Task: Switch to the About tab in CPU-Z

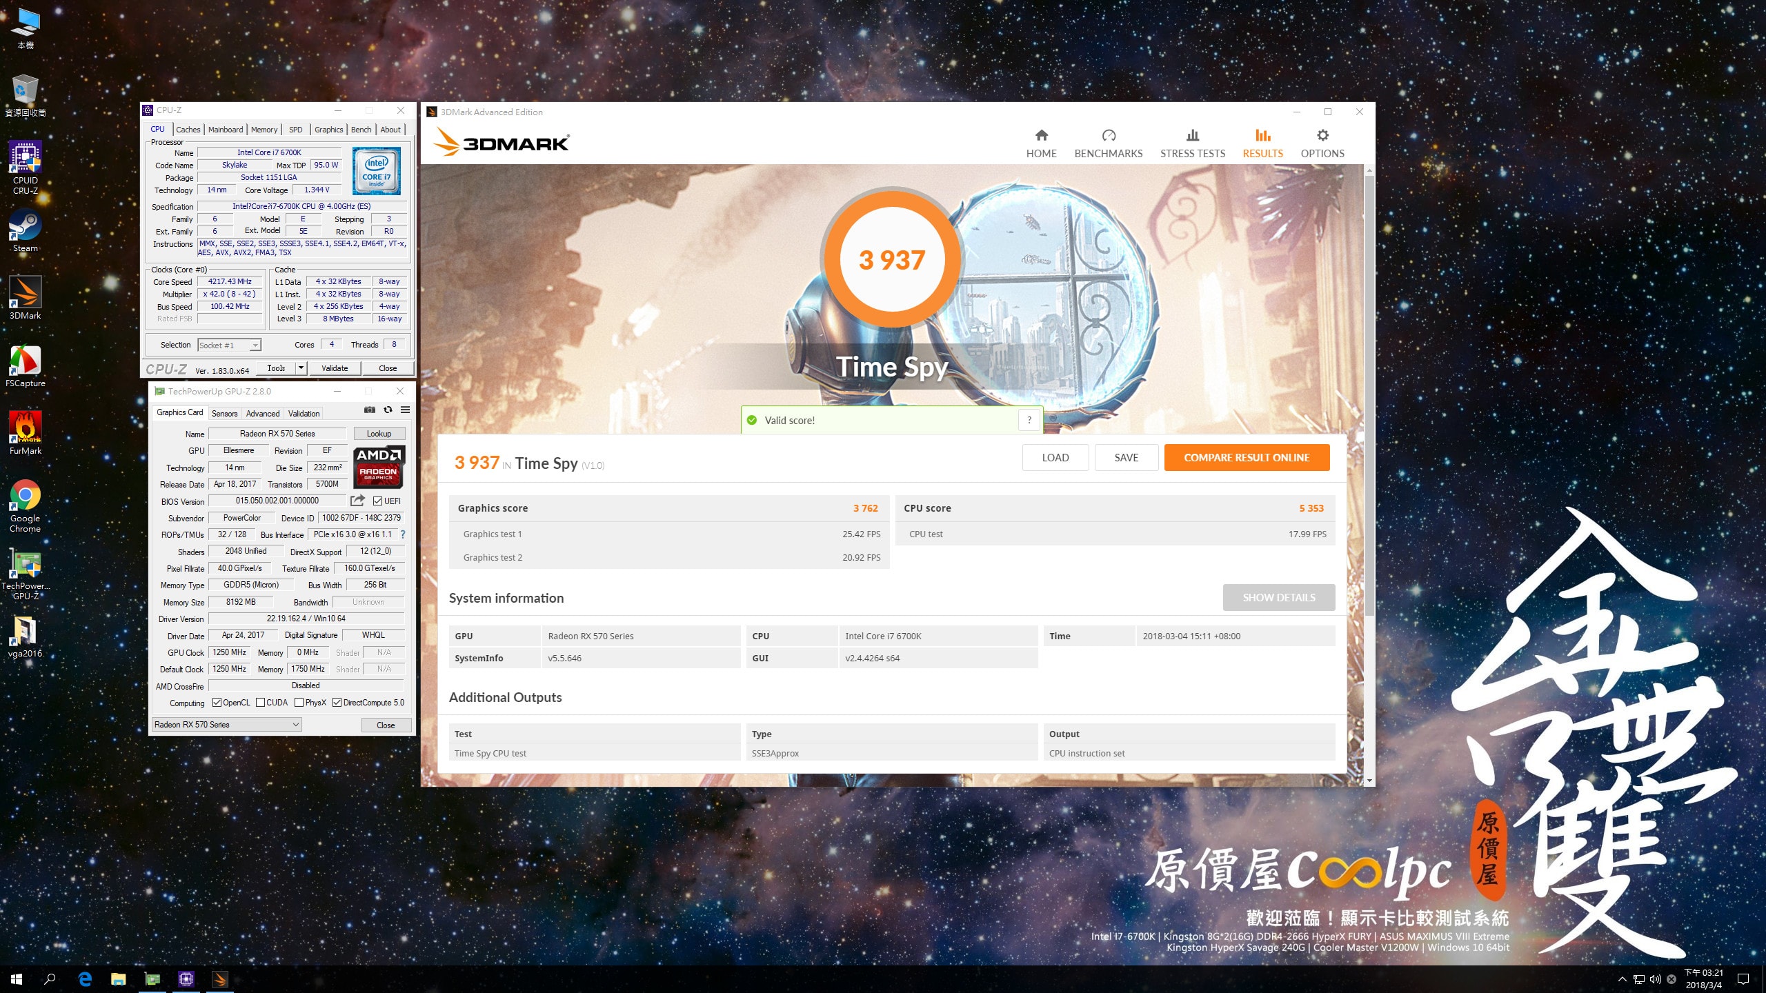Action: (x=390, y=130)
